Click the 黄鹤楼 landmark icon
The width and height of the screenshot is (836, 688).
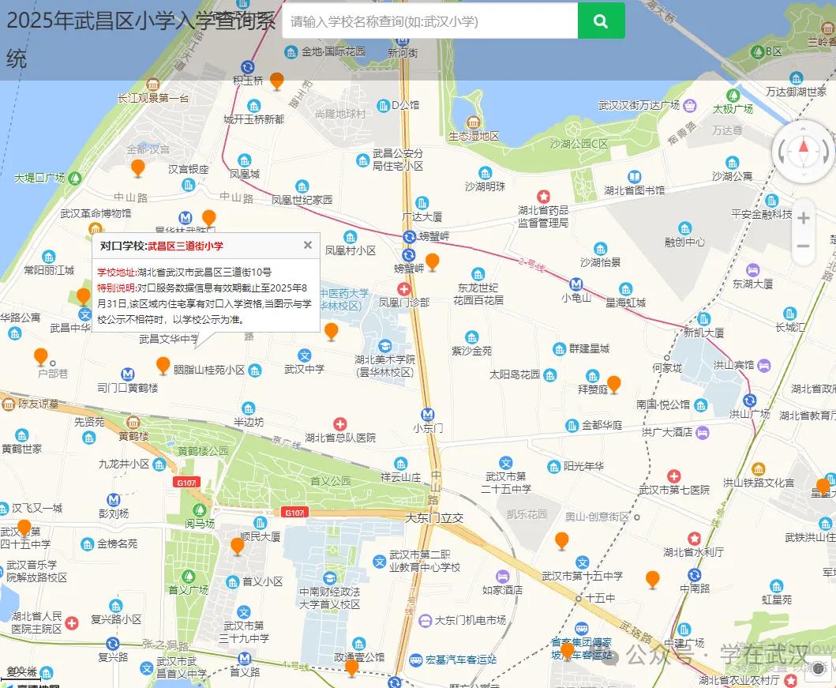coord(133,423)
